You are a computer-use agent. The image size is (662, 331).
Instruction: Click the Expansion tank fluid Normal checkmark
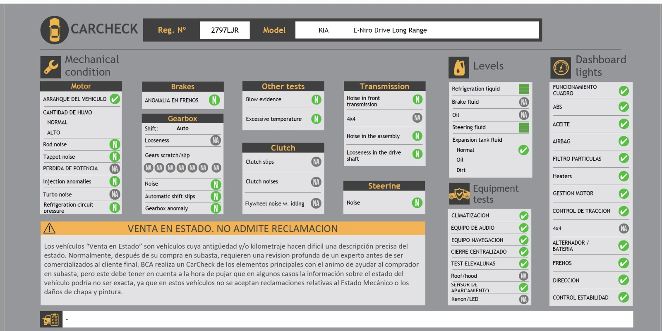point(523,150)
